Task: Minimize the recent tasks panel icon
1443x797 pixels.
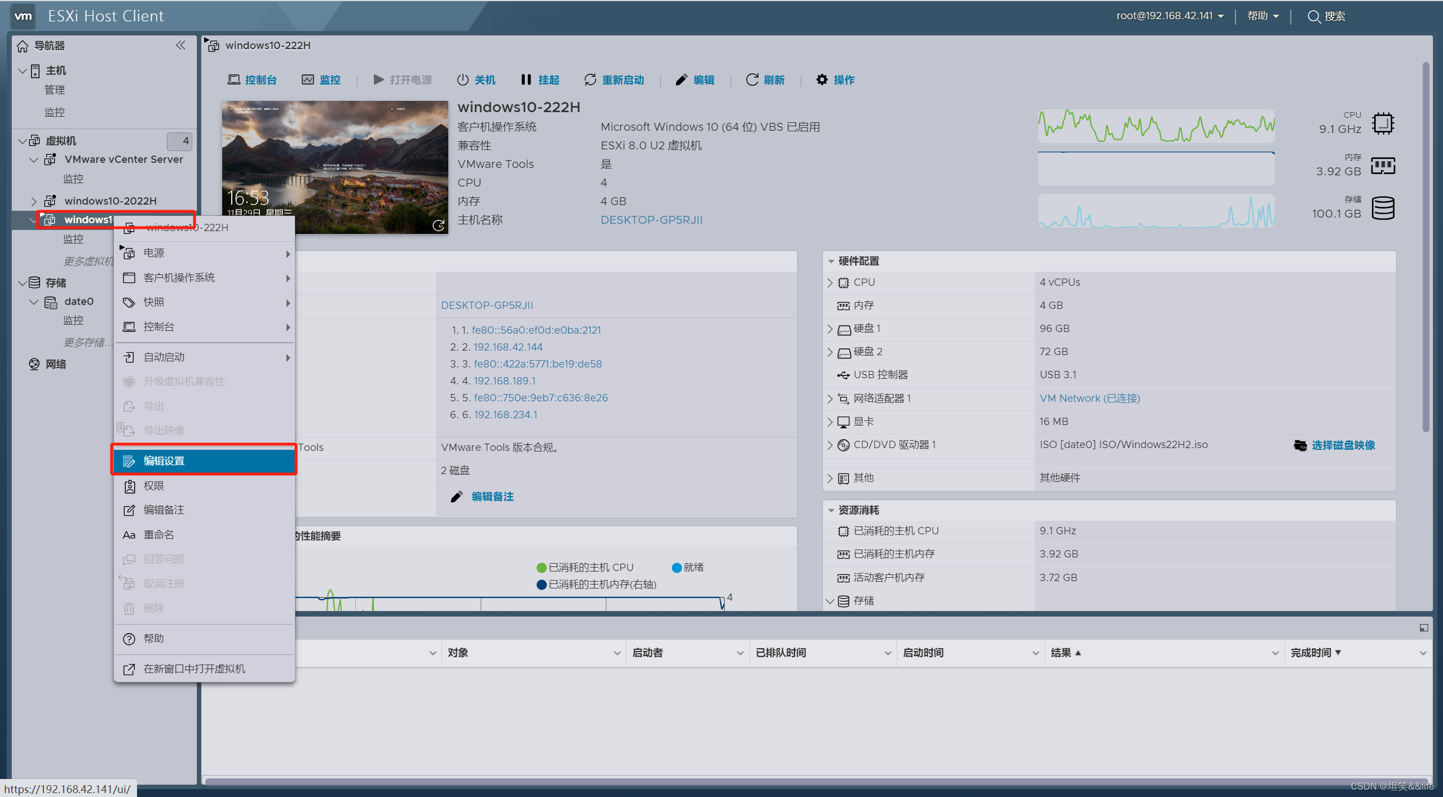Action: point(1423,627)
